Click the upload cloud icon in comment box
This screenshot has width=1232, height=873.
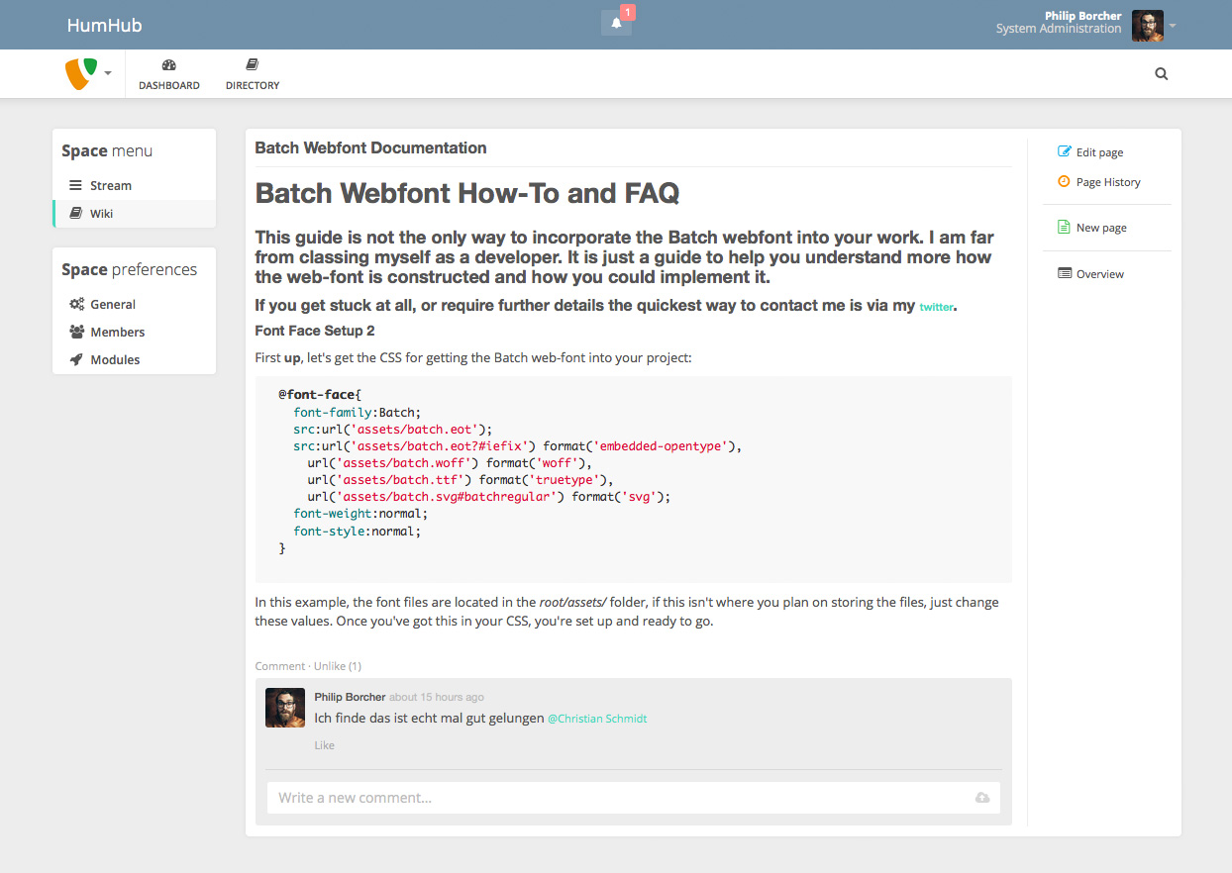pos(982,798)
